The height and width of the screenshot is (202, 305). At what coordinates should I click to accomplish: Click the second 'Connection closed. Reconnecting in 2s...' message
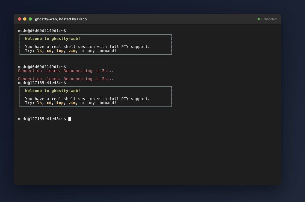pyautogui.click(x=66, y=79)
